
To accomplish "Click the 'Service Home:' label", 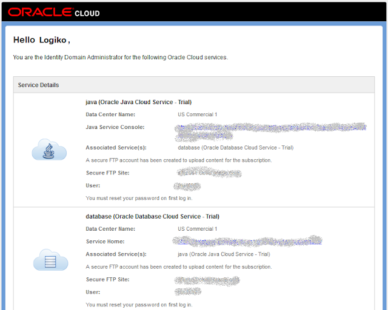I will click(x=105, y=242).
